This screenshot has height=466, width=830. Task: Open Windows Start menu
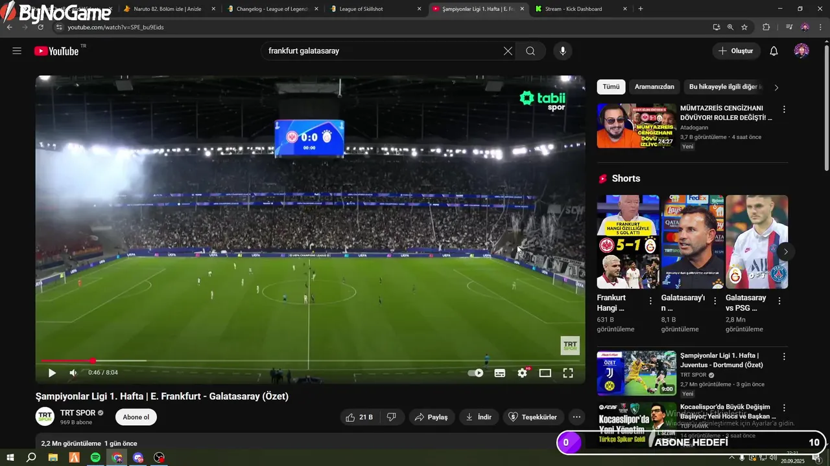[10, 458]
